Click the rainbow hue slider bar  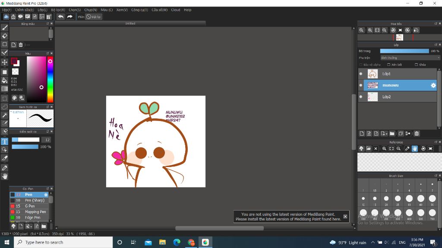(x=50, y=79)
